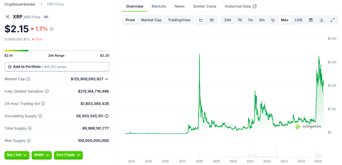Click the 24h Range progress bar
The image size is (342, 165).
click(57, 51)
